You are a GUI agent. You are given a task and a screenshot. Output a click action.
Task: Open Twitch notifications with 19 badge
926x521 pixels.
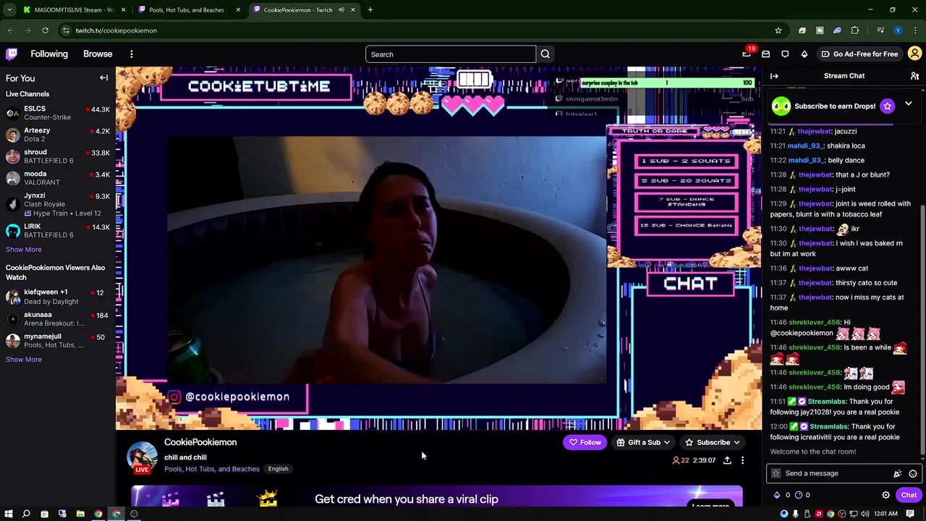(x=747, y=54)
